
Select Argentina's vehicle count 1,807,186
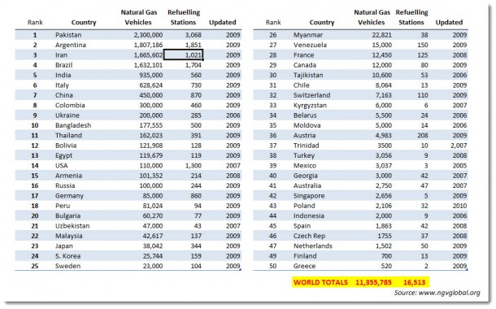pyautogui.click(x=148, y=45)
